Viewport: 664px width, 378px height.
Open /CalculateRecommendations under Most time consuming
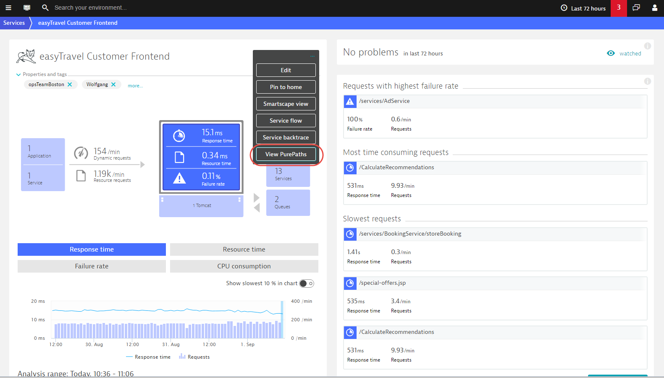point(396,168)
